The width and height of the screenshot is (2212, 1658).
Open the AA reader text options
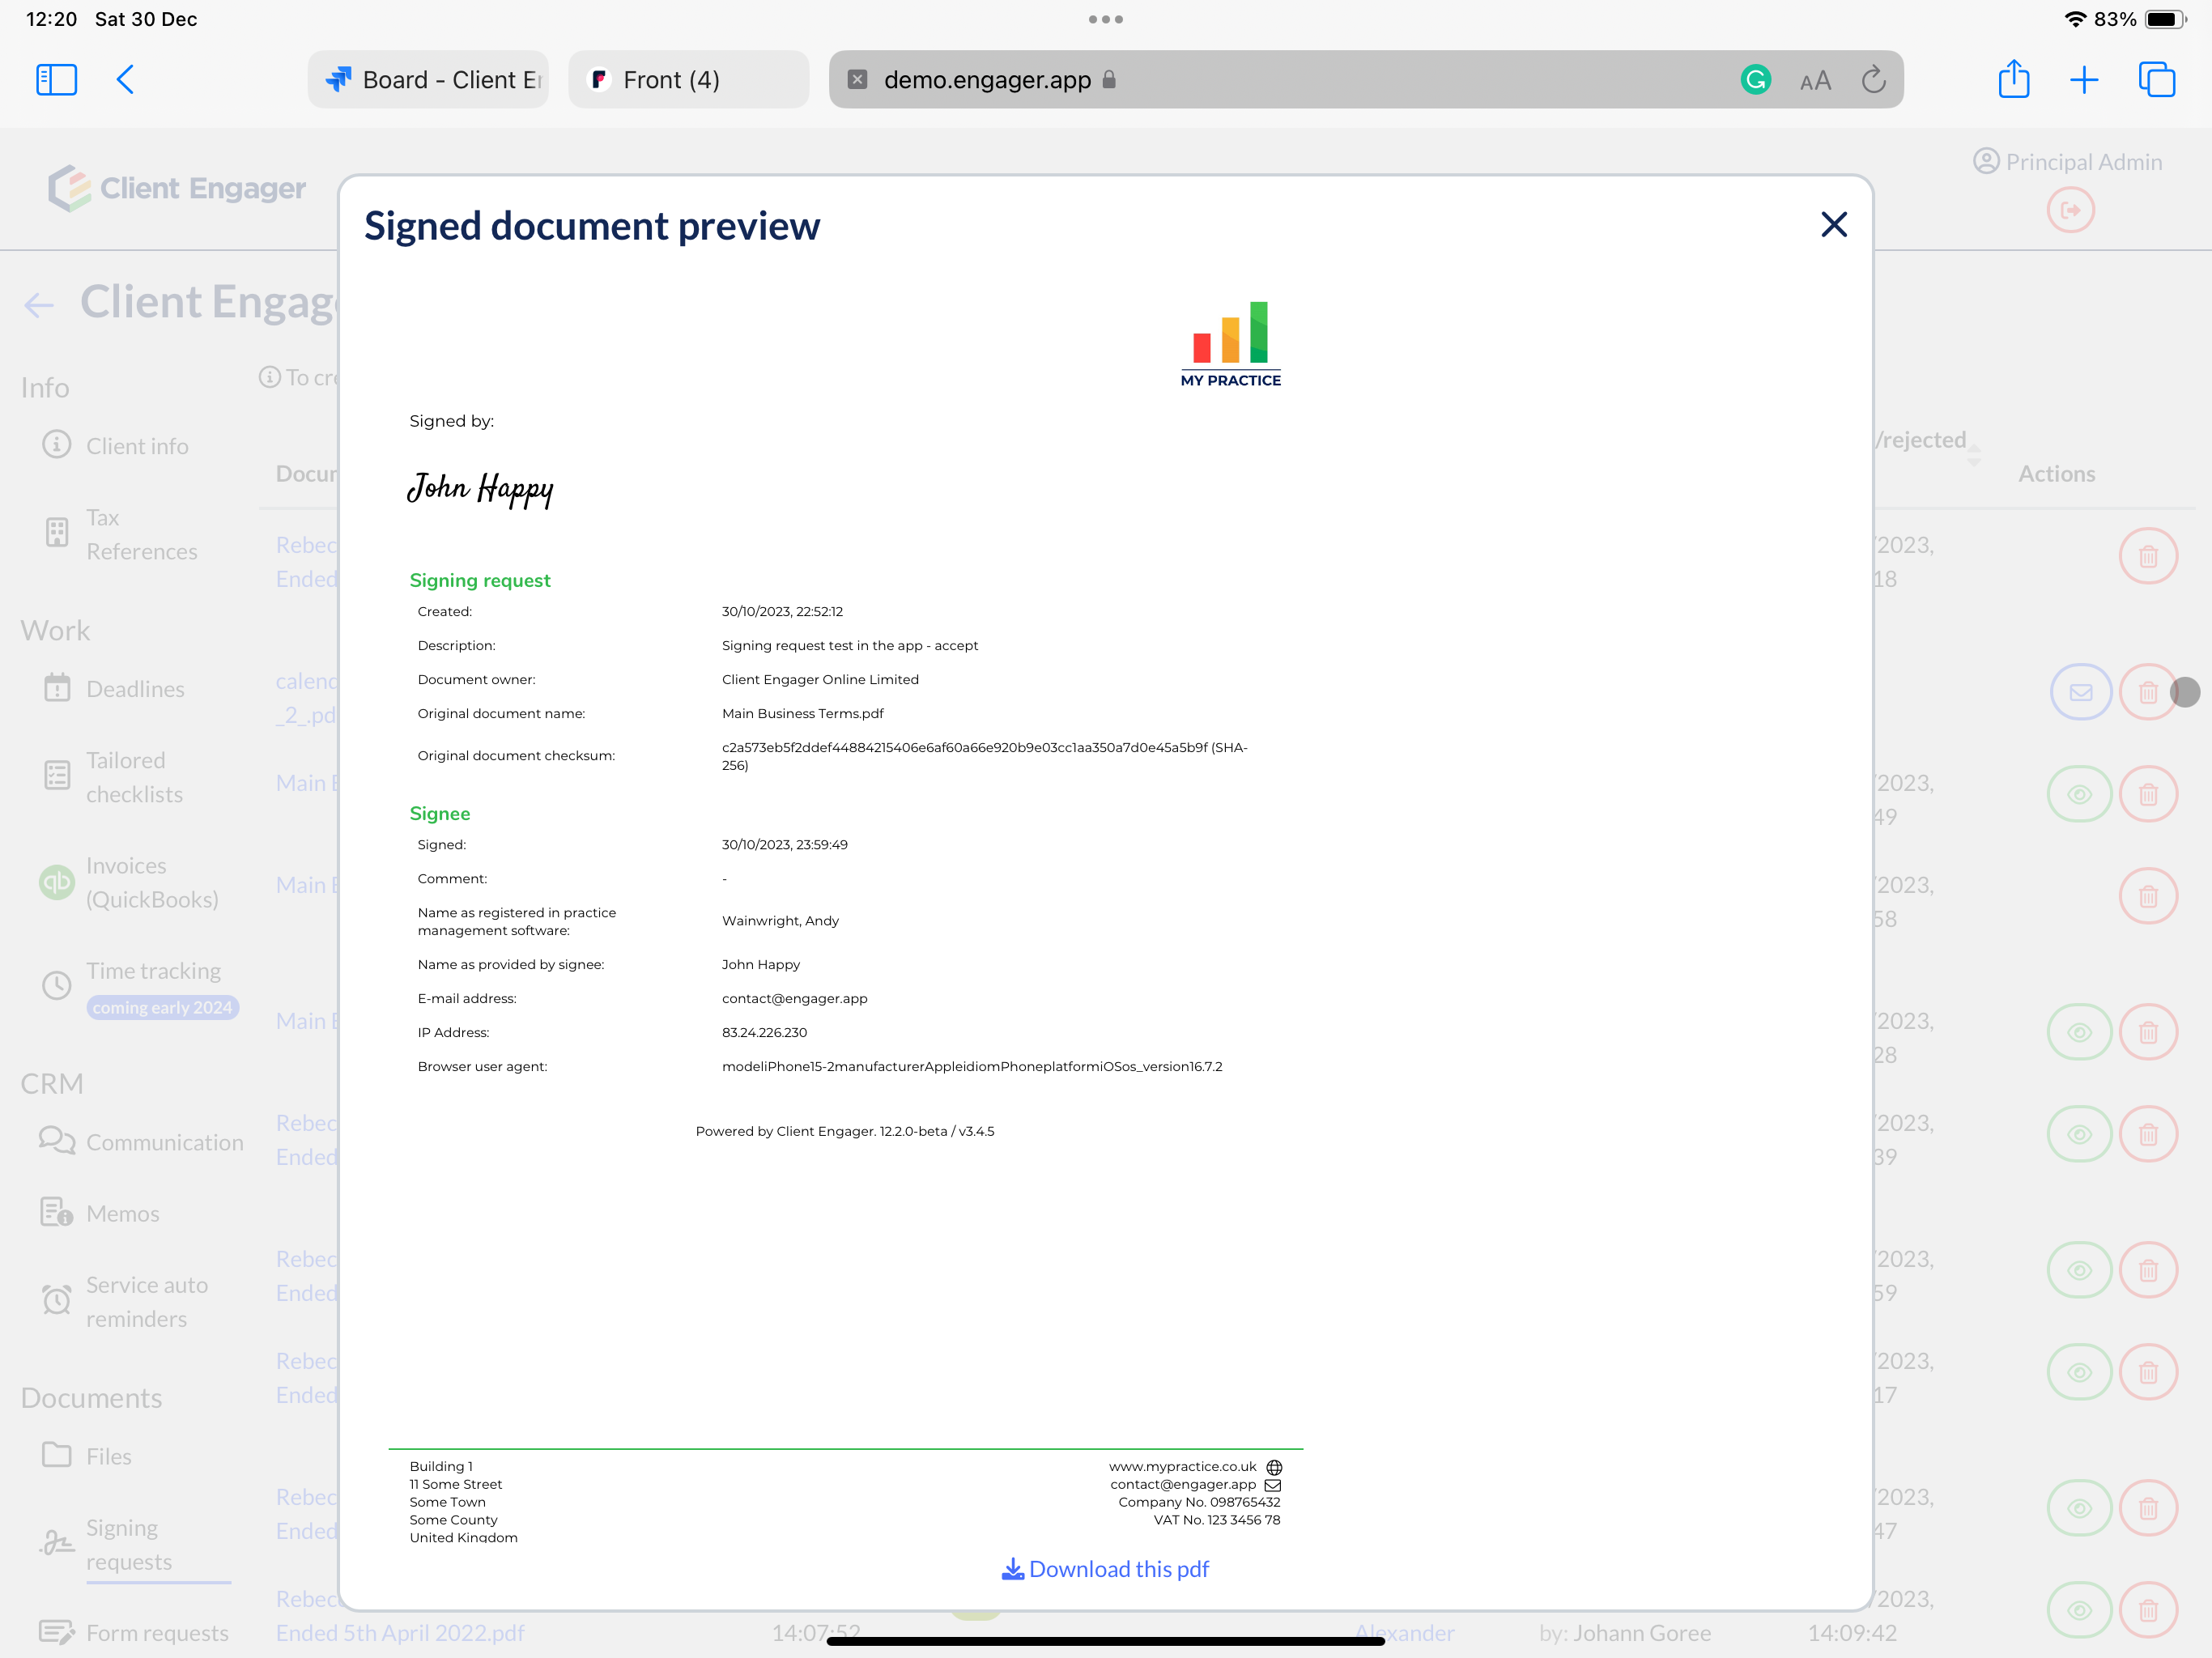1815,80
